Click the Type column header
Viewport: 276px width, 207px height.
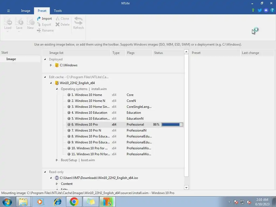118,53
